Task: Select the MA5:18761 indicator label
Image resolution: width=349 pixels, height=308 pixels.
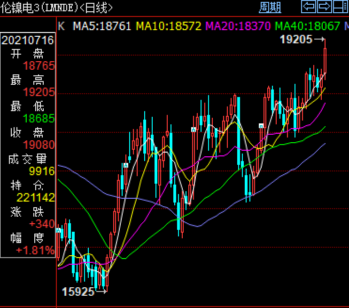Action: (102, 26)
